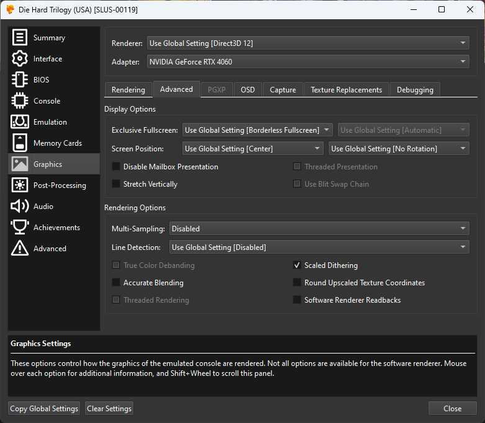This screenshot has width=485, height=423.
Task: Open the Screen Position Center dropdown
Action: (252, 148)
